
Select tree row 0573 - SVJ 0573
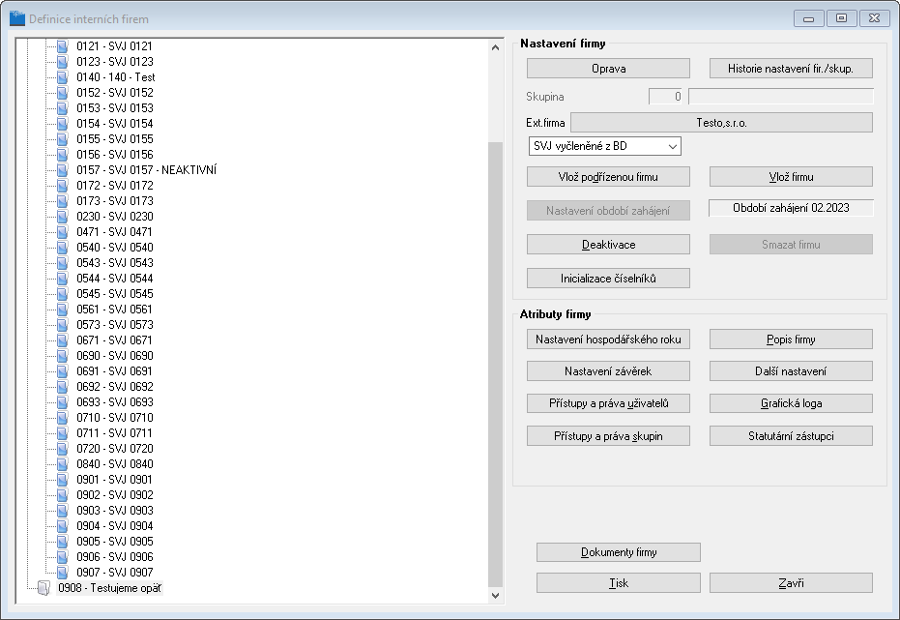point(115,325)
